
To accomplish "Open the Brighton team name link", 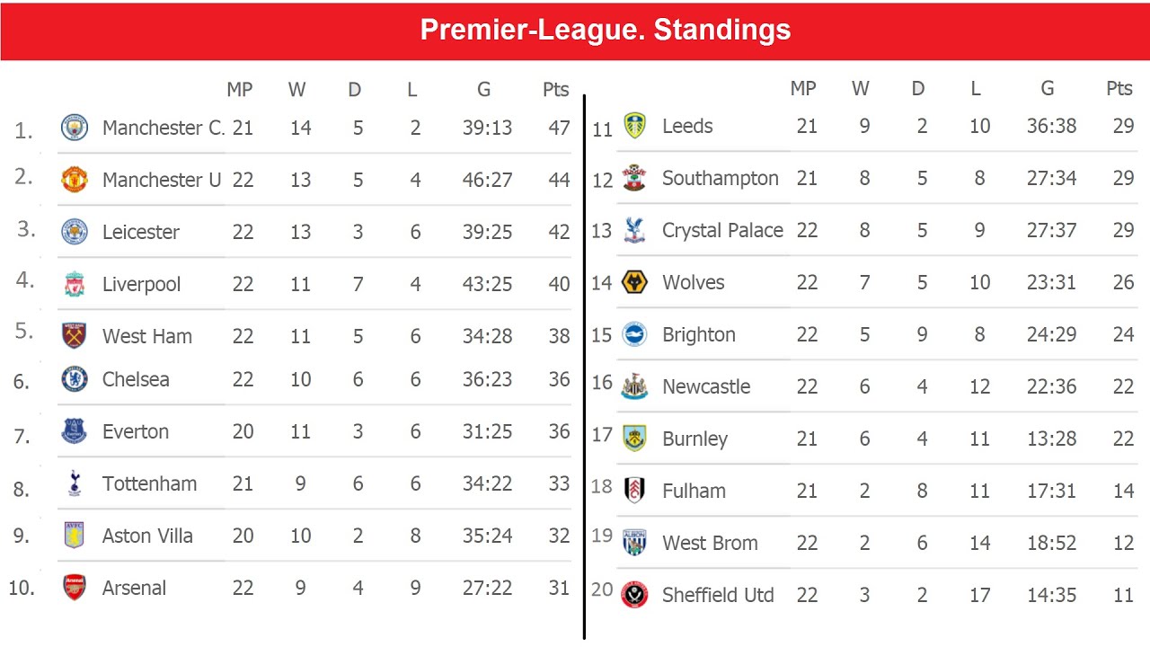I will [x=699, y=334].
